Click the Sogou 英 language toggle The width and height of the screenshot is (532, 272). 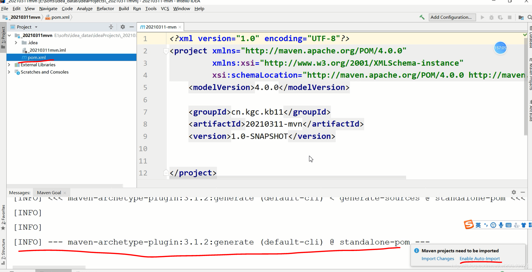click(478, 225)
